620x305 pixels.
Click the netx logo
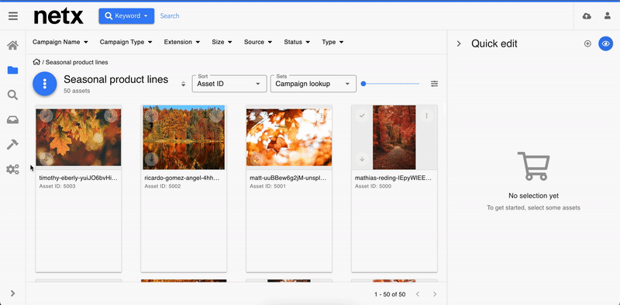tap(59, 16)
